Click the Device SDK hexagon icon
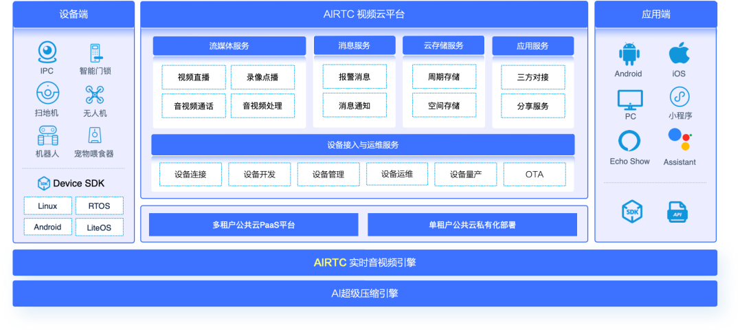The image size is (742, 332). click(44, 184)
